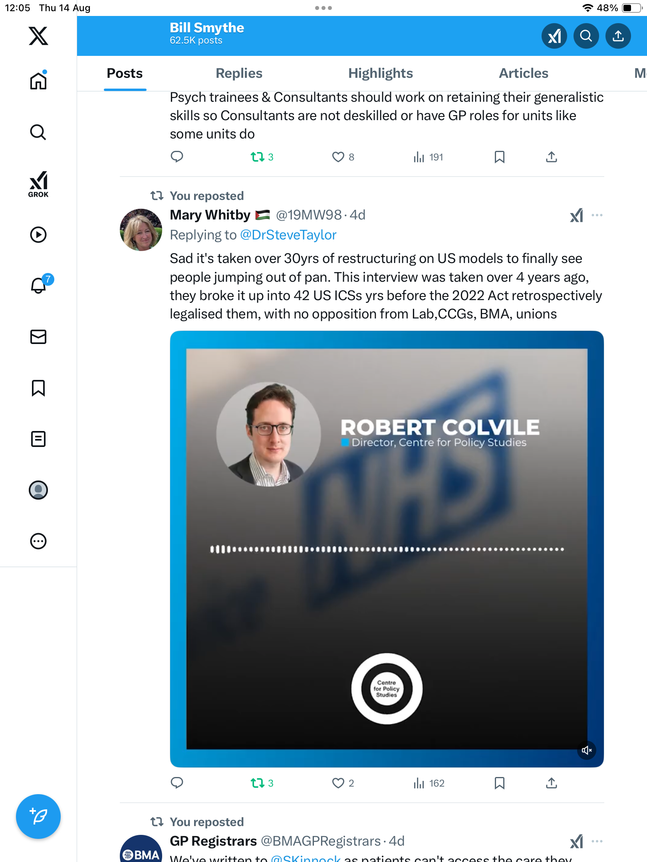Open the @DrSteveTaylor mention link
The width and height of the screenshot is (647, 862).
click(288, 235)
